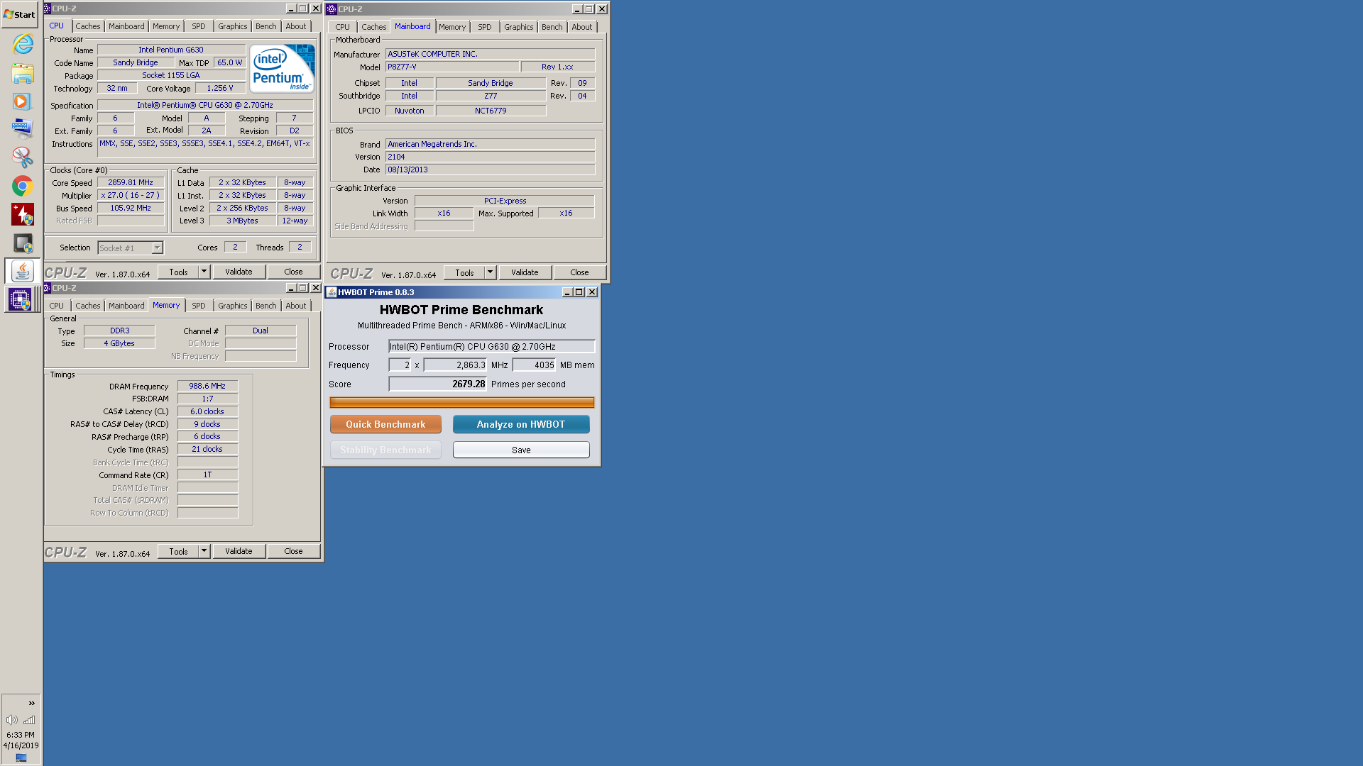Open the Tools dropdown arrow in the Memory window
Screen dimensions: 1363x766
204,551
